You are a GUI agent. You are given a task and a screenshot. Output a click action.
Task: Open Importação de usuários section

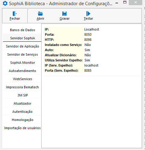click(22, 128)
